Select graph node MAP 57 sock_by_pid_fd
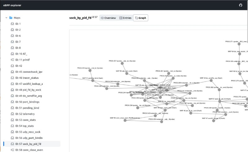This screenshot has width=248, height=152. coord(220,101)
